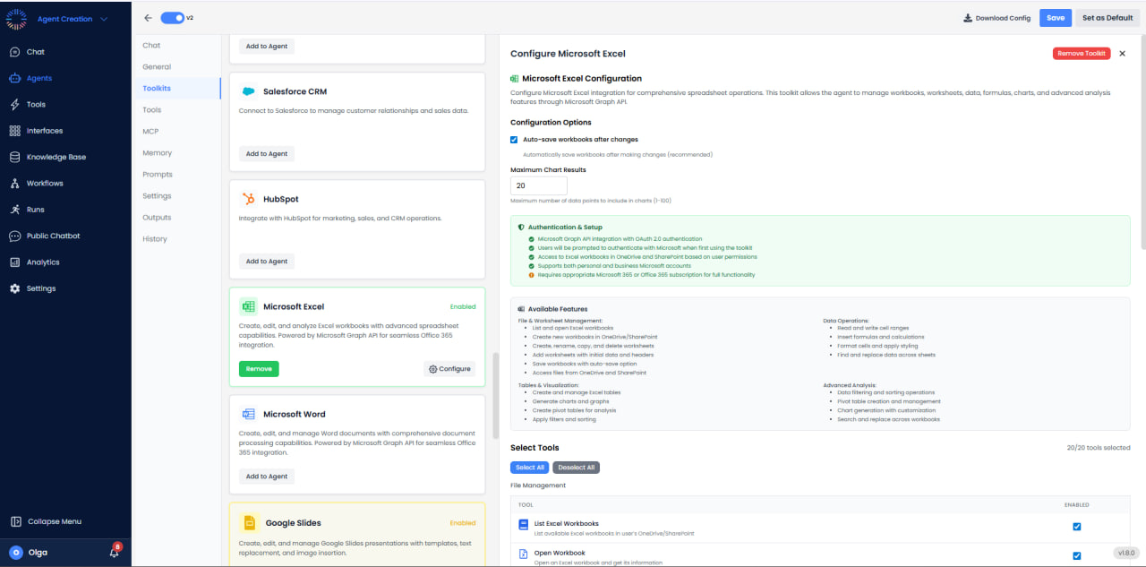Open the Public Chatbot icon
Image resolution: width=1146 pixels, height=567 pixels.
(x=15, y=236)
